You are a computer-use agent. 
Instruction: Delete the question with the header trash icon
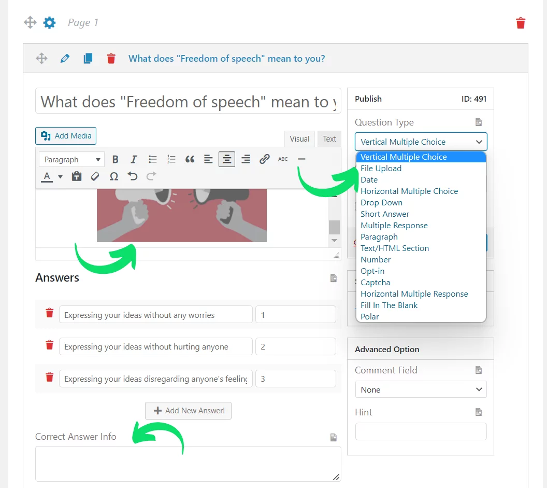(x=111, y=58)
